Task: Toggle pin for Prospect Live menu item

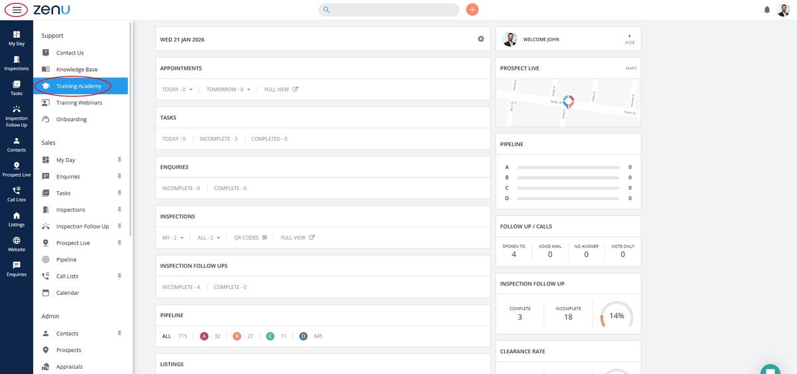Action: [120, 243]
